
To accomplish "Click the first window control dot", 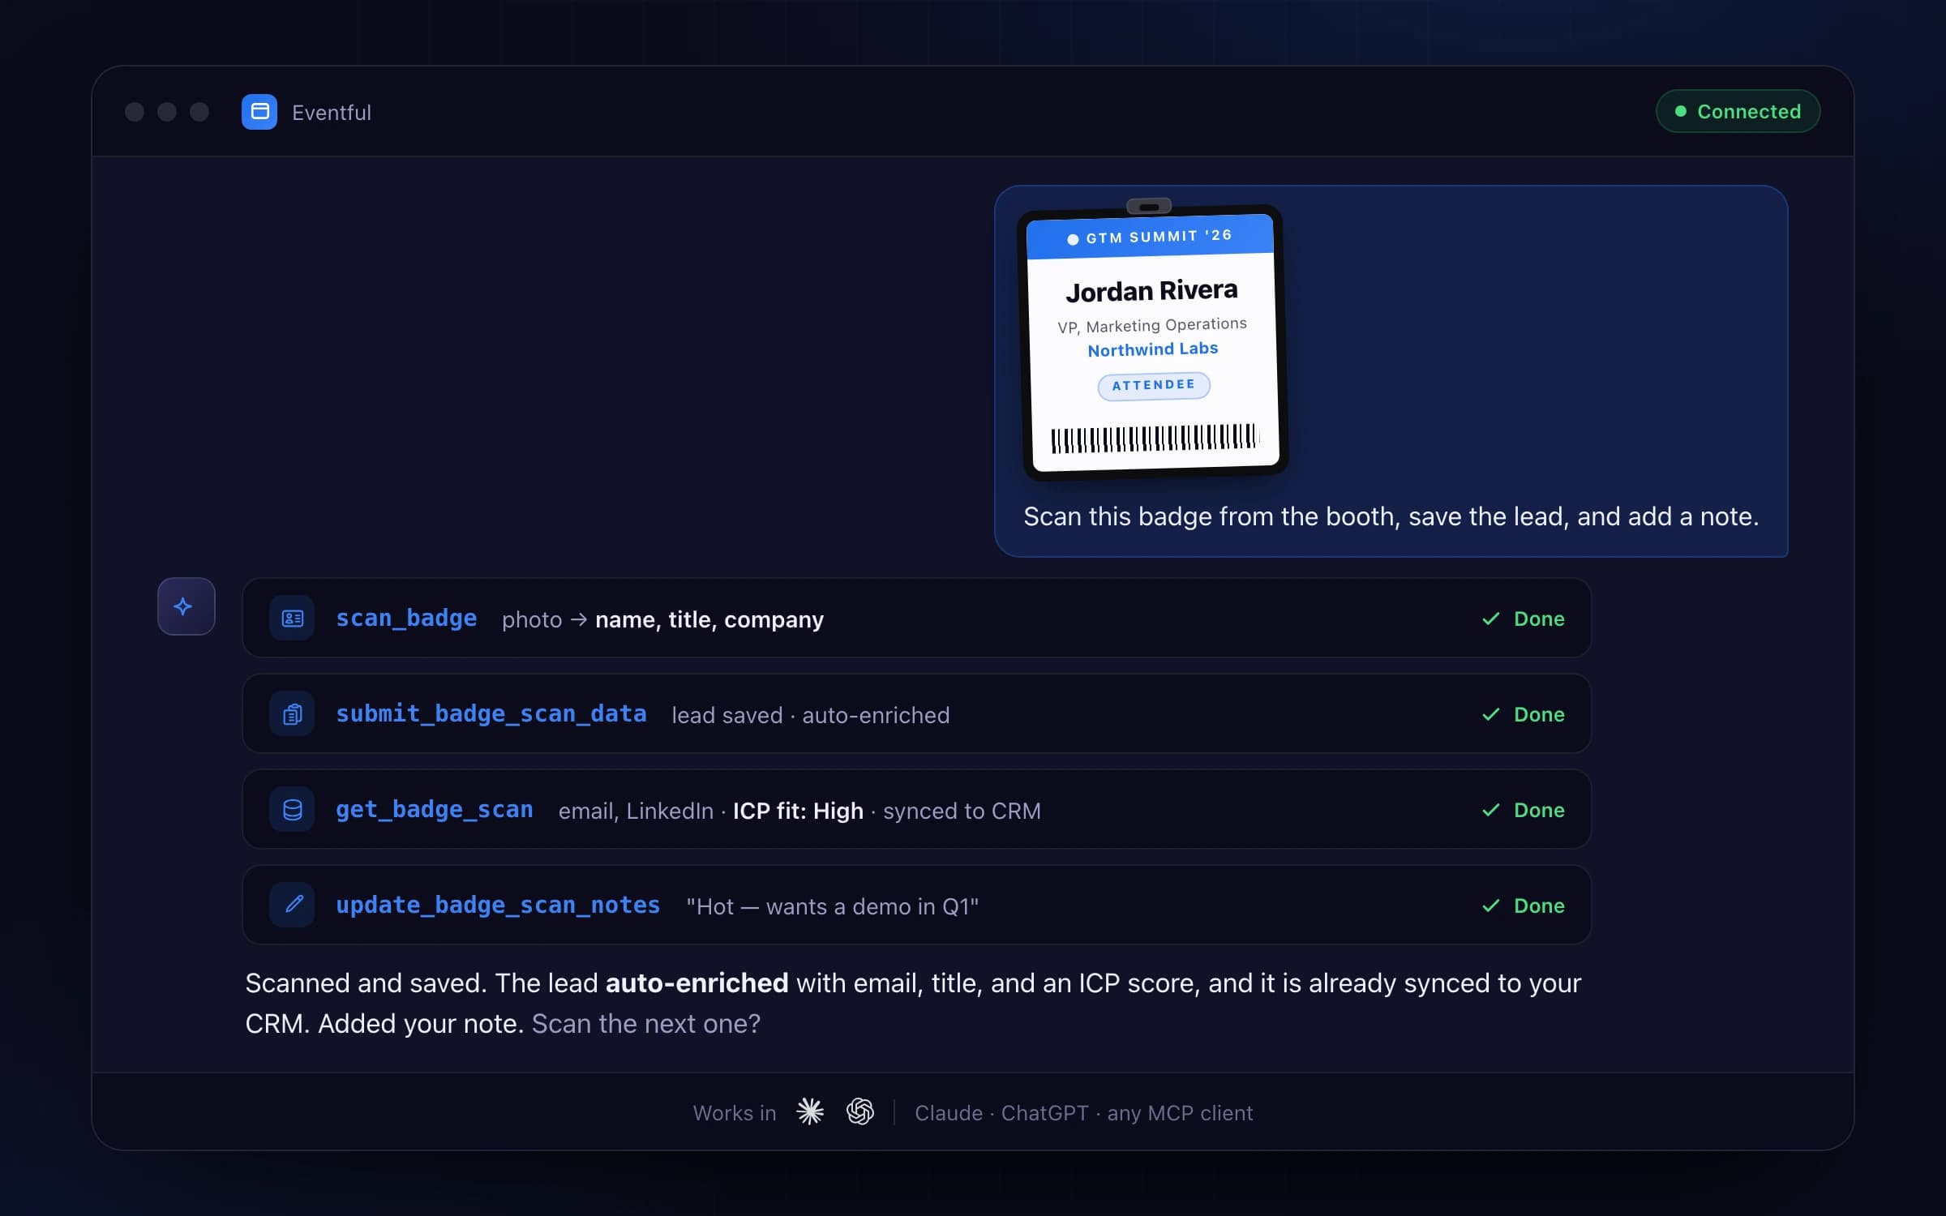I will point(135,112).
